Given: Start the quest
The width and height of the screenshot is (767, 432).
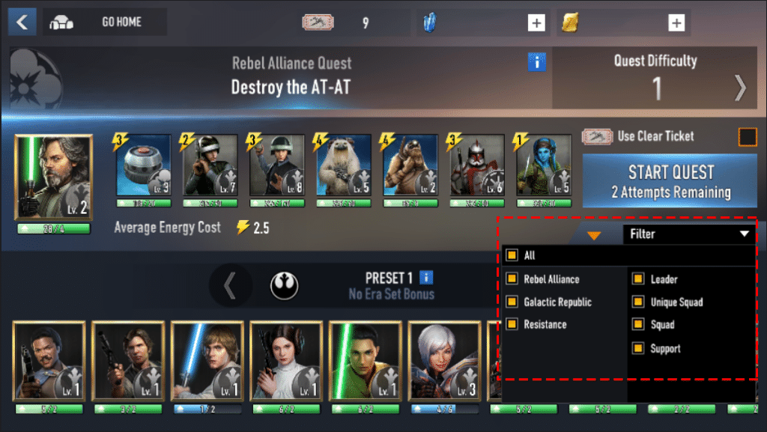Looking at the screenshot, I should point(670,181).
